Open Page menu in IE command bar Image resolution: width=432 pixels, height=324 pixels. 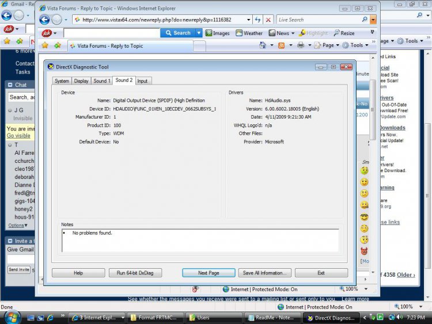click(327, 45)
